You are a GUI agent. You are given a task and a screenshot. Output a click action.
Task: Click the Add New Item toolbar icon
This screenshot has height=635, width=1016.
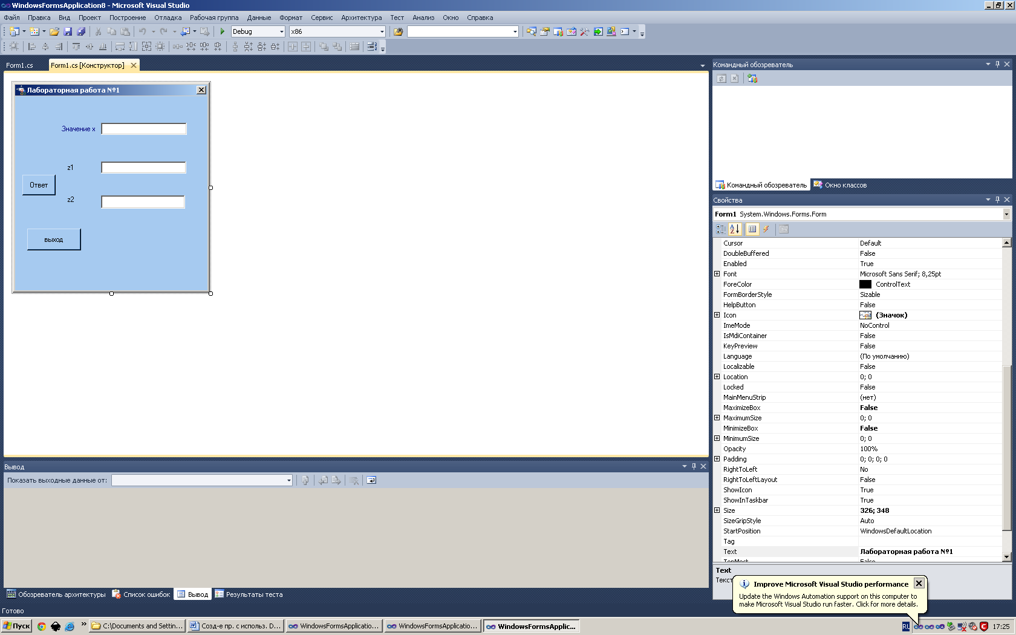click(34, 31)
